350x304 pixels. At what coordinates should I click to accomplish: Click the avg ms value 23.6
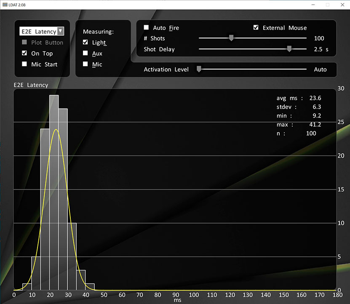coord(315,98)
